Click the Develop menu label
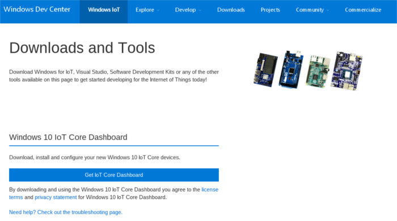397x221 pixels. (185, 10)
